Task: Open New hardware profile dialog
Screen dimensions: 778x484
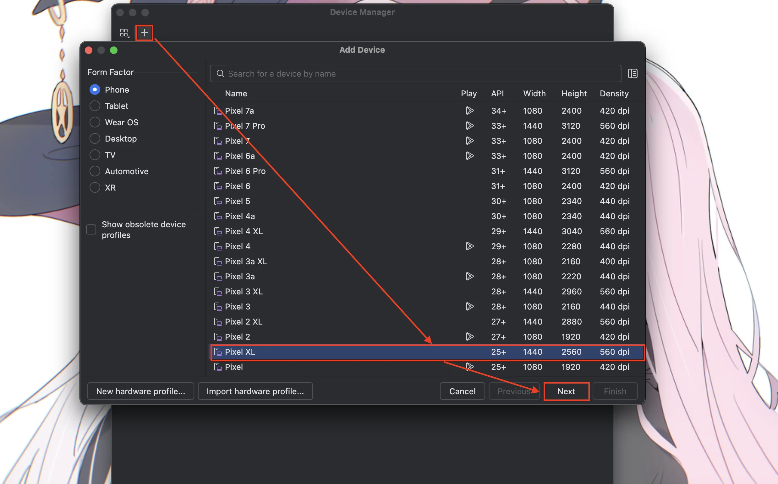Action: click(141, 391)
